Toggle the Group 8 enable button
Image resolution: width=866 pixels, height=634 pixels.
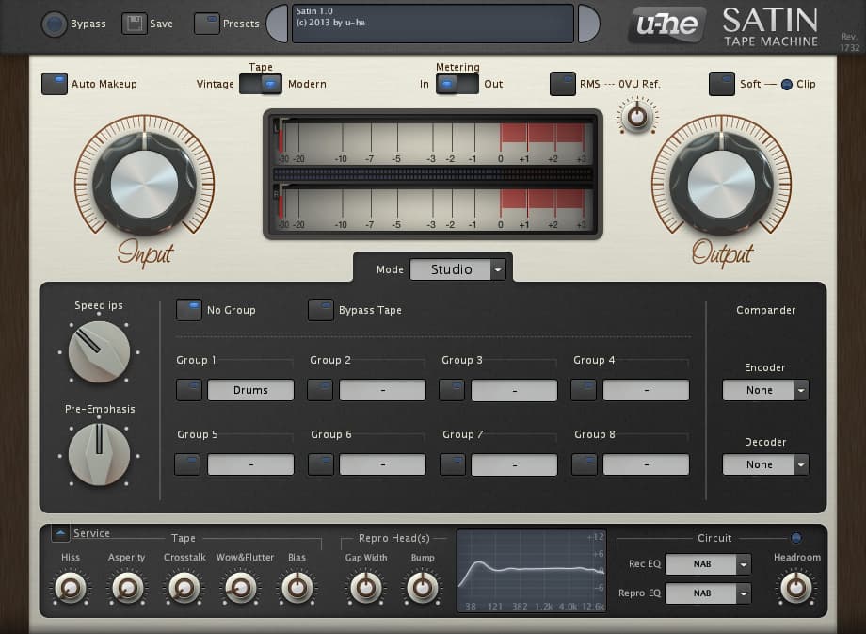tap(585, 464)
